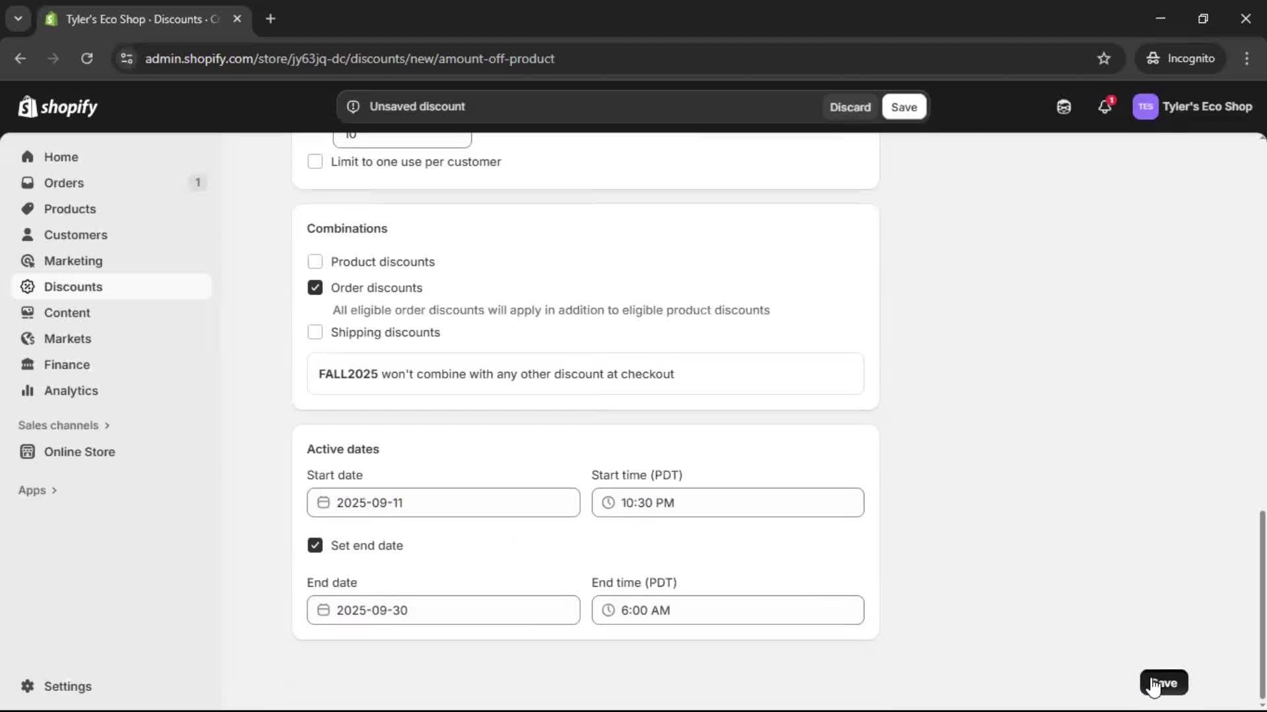Open the Sidekick assistant icon

(1063, 106)
